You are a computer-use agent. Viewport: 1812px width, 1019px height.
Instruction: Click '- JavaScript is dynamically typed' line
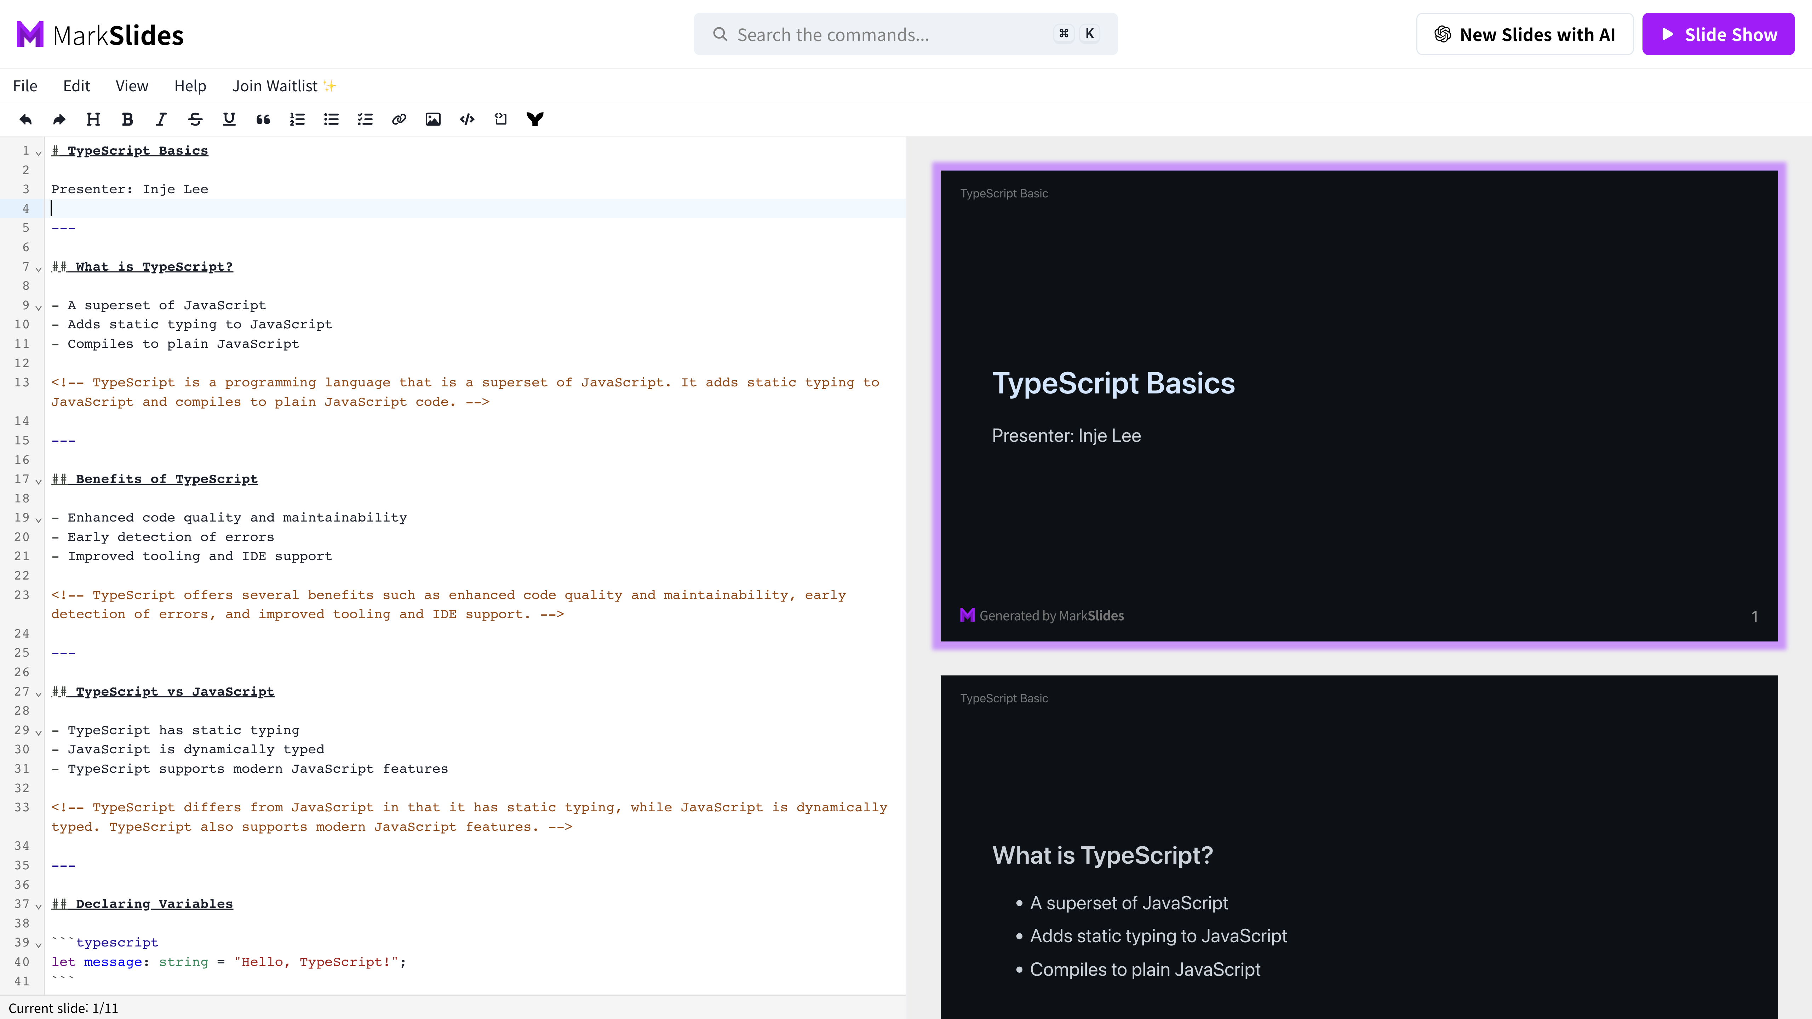point(188,749)
